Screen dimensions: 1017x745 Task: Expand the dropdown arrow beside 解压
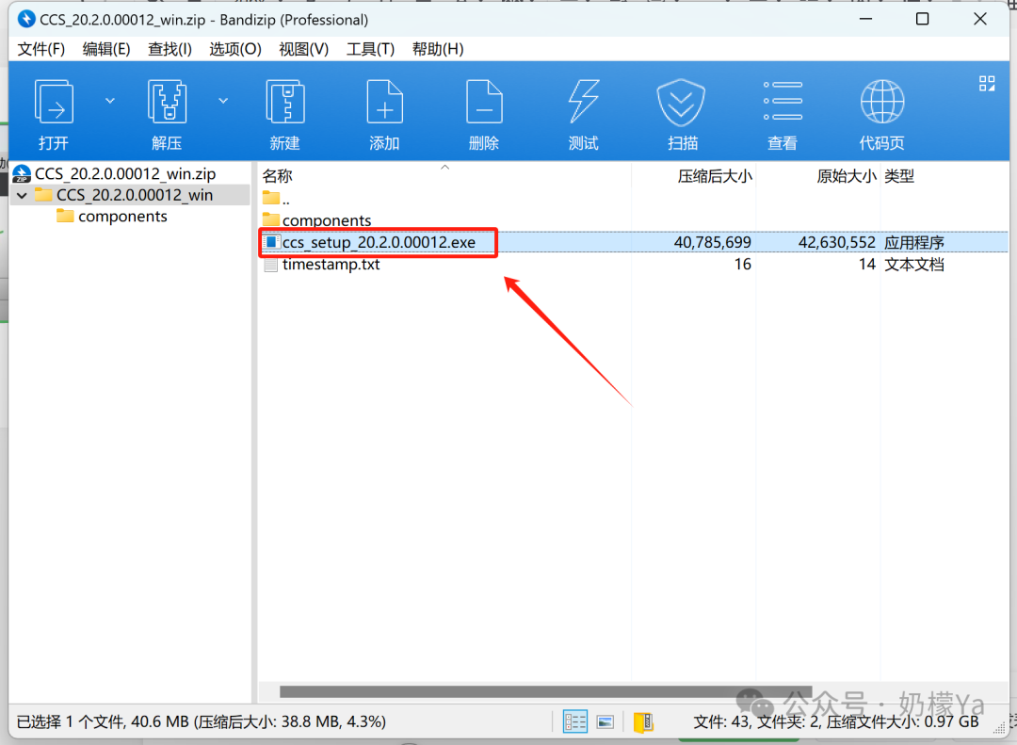click(x=223, y=101)
